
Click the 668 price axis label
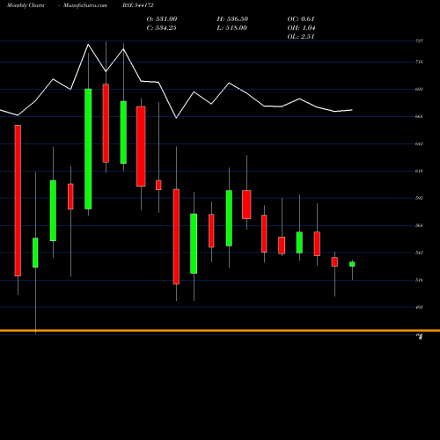tap(419, 116)
